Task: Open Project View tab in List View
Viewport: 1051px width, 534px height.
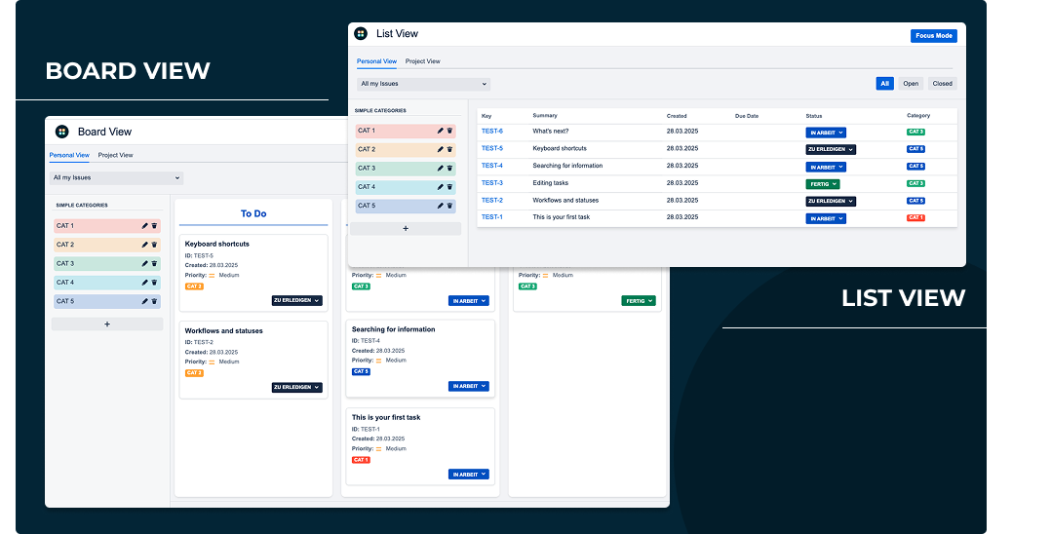Action: pos(423,61)
